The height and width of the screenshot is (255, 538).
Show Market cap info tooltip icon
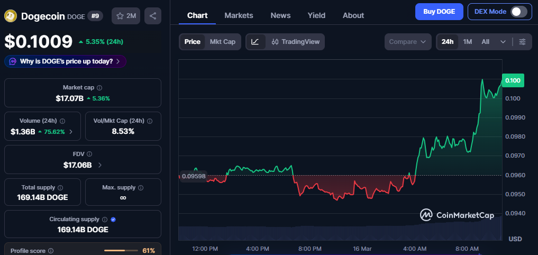click(99, 88)
